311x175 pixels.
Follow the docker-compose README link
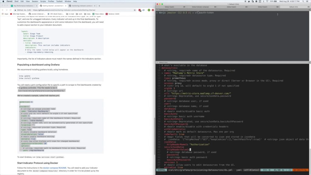[x=55, y=168]
